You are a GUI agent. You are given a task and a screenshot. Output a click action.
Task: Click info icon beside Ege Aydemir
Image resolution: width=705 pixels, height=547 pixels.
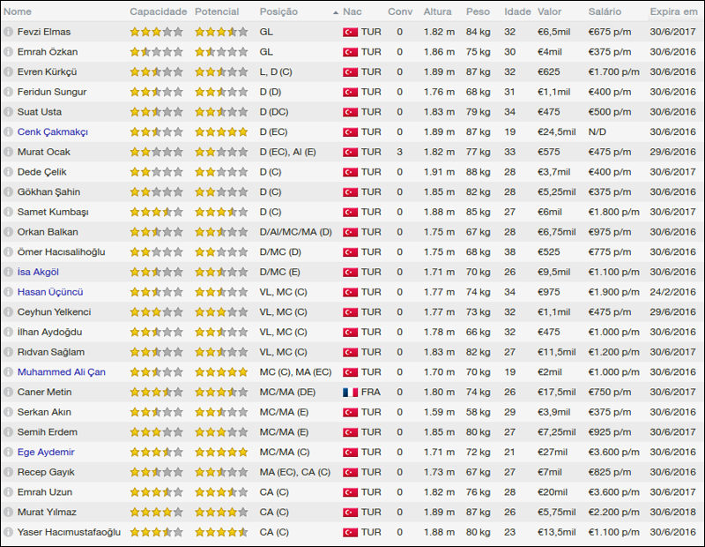(x=8, y=452)
